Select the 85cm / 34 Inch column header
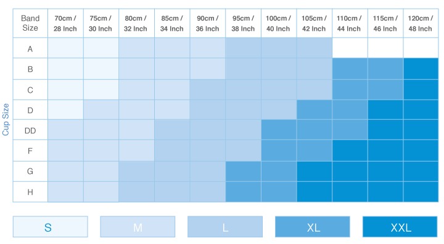Image resolution: width=444 pixels, height=244 pixels. 172,23
